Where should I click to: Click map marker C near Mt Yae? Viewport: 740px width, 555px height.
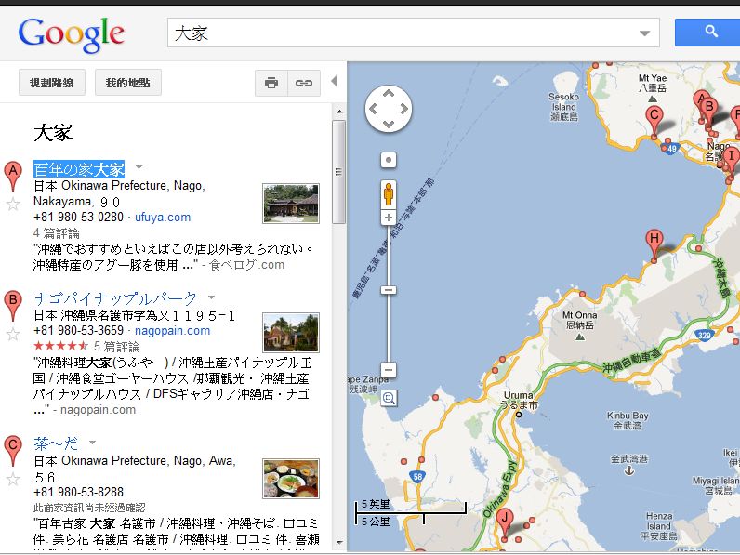[x=654, y=119]
